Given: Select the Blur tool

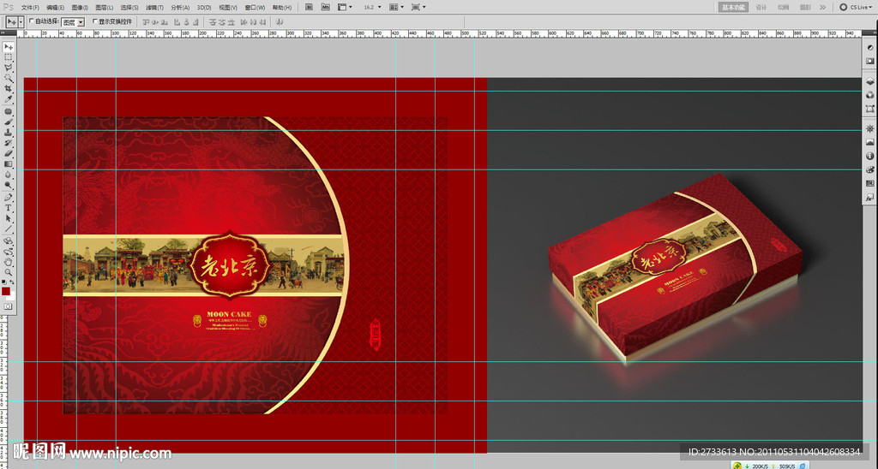Looking at the screenshot, I should pos(8,175).
